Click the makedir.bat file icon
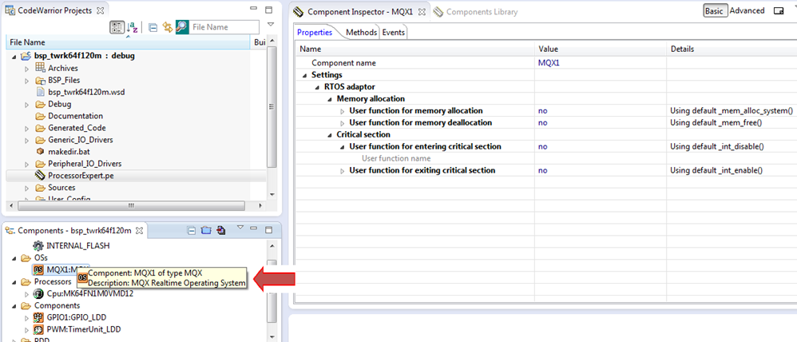The width and height of the screenshot is (797, 342). coord(41,152)
